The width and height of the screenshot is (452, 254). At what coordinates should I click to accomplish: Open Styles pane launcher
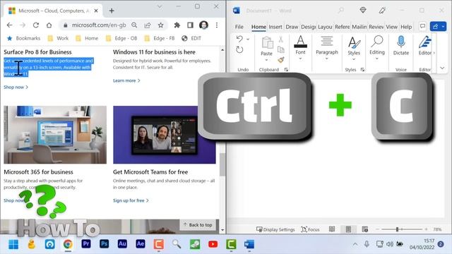[x=362, y=69]
